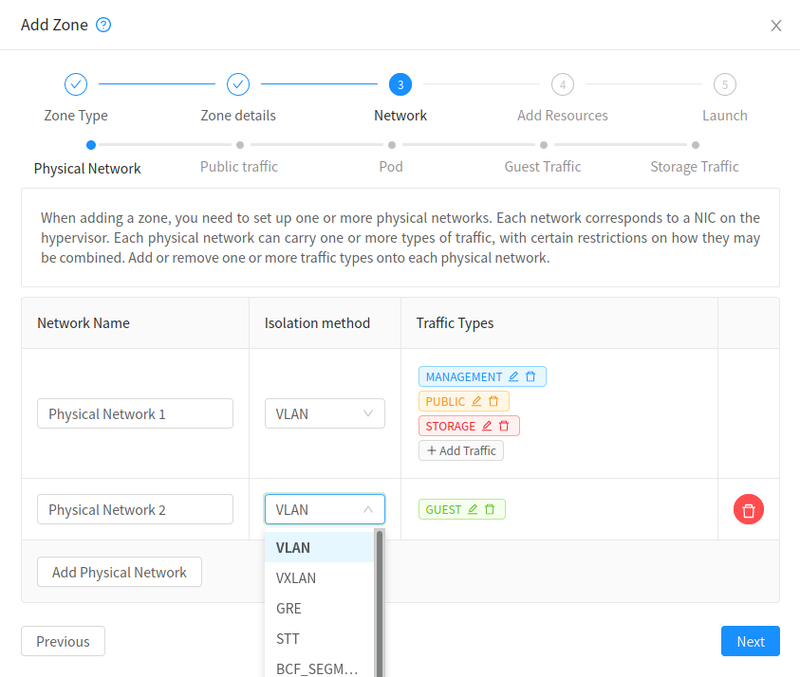The image size is (800, 677).
Task: Switch to the Public traffic step
Action: [x=238, y=166]
